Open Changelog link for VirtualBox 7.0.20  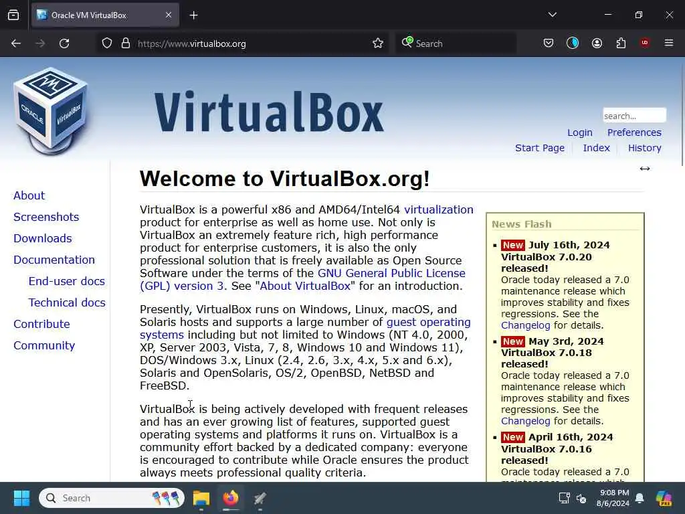(526, 325)
